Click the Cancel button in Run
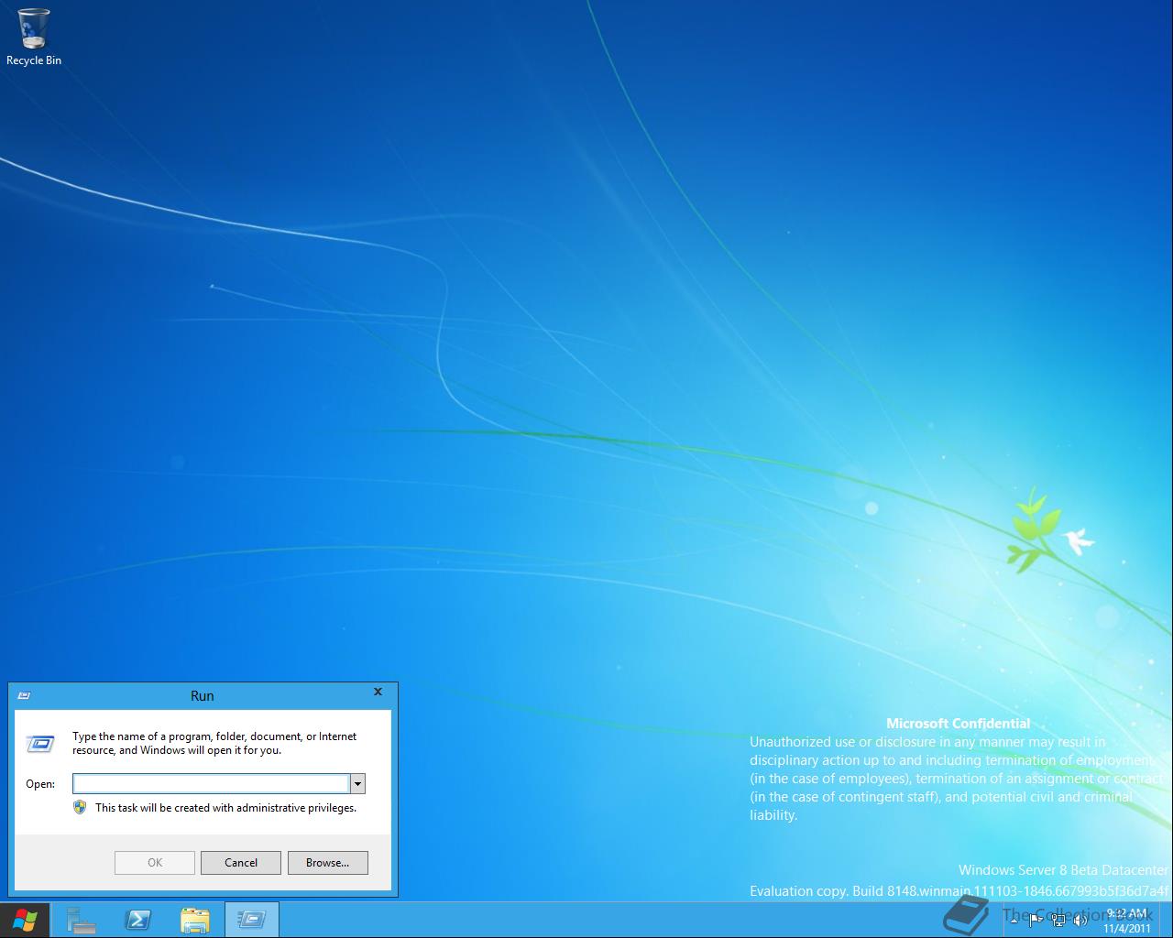 (x=241, y=862)
